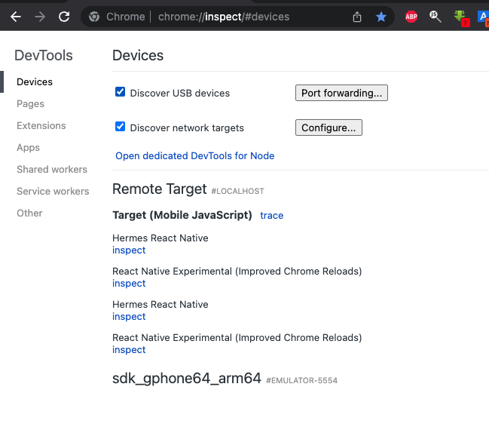Click the #LOCALHOST label
This screenshot has height=433, width=489.
click(x=237, y=191)
